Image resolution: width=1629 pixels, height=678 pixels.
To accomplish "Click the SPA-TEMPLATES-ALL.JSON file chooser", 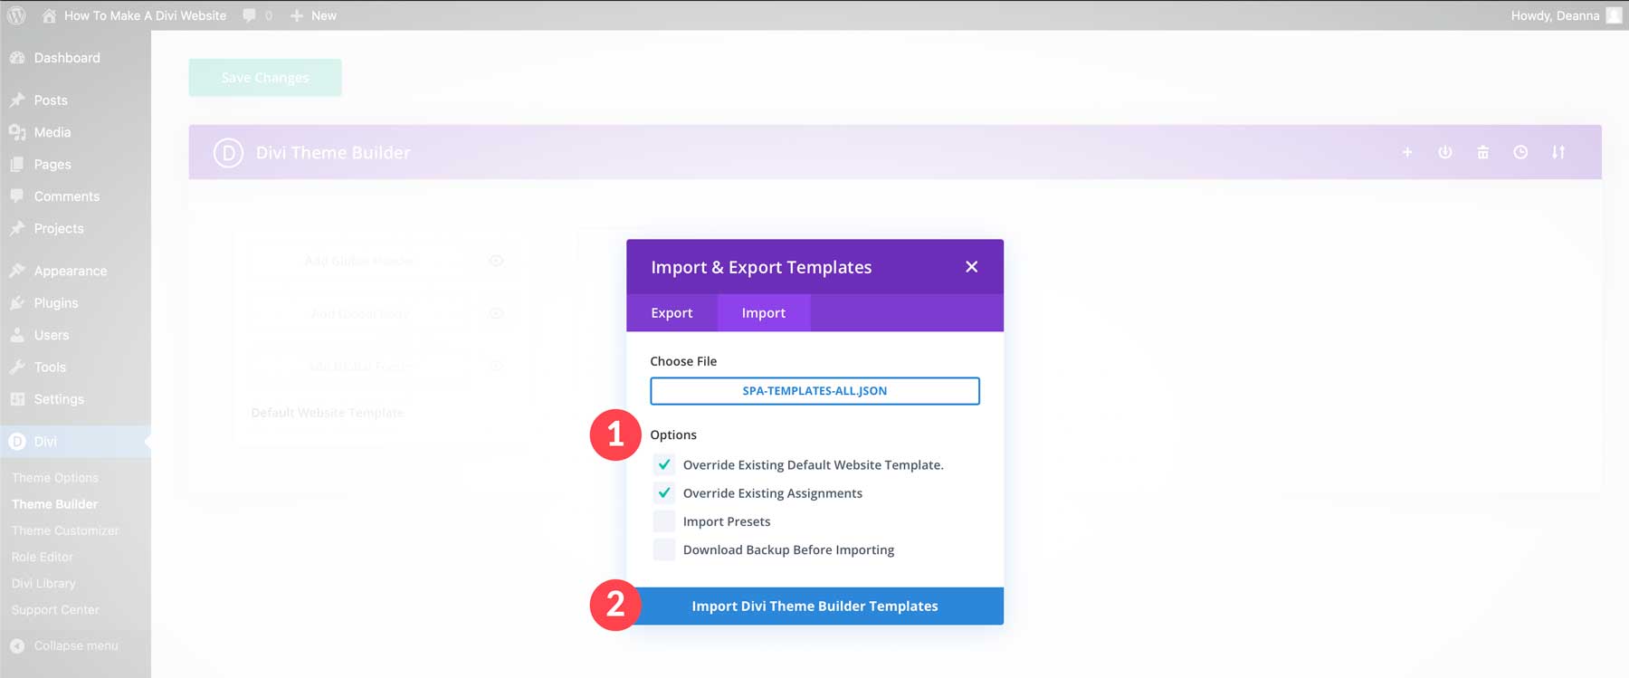I will click(814, 391).
